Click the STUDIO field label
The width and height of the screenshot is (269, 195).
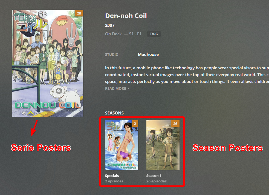(x=112, y=55)
